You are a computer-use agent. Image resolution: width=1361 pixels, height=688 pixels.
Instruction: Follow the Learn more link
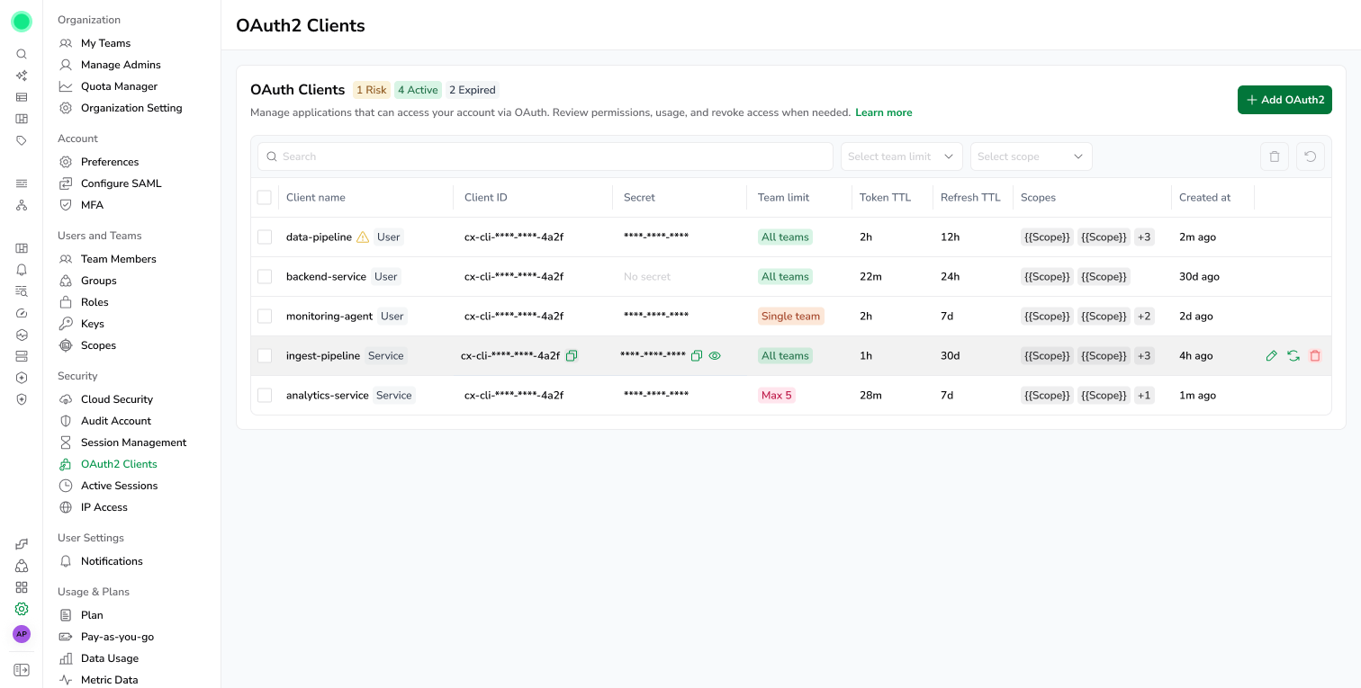tap(884, 113)
